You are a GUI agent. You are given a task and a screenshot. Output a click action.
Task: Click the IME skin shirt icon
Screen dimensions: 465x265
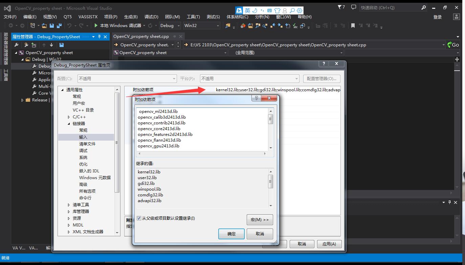coord(277,10)
